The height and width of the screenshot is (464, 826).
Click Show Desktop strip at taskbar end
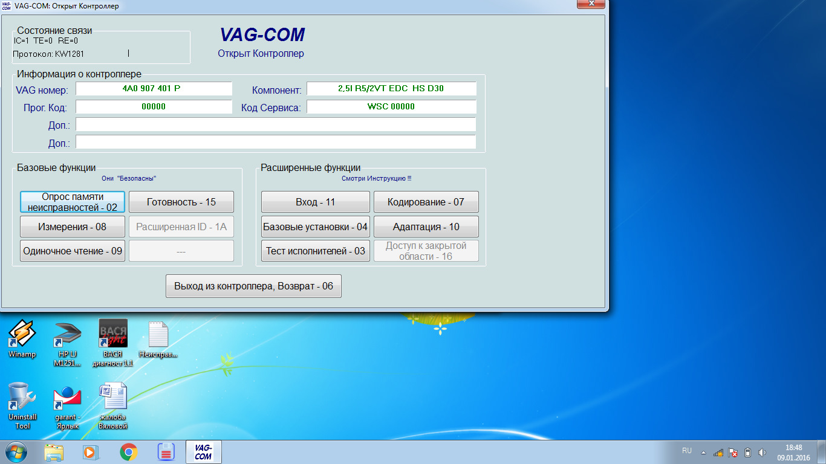pos(822,452)
